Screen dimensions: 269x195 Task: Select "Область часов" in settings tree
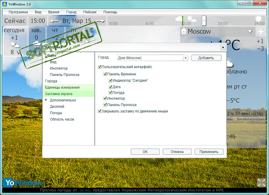pyautogui.click(x=62, y=119)
